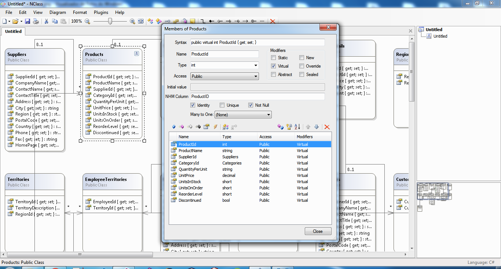
Task: Uncheck the Identity checkbox
Action: point(193,105)
